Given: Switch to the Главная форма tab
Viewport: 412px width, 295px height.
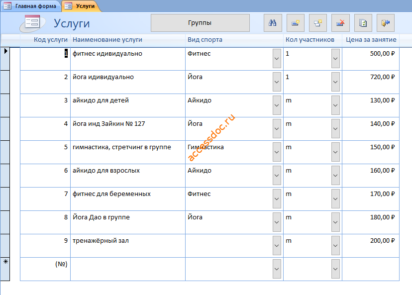Looking at the screenshot, I should coord(31,6).
